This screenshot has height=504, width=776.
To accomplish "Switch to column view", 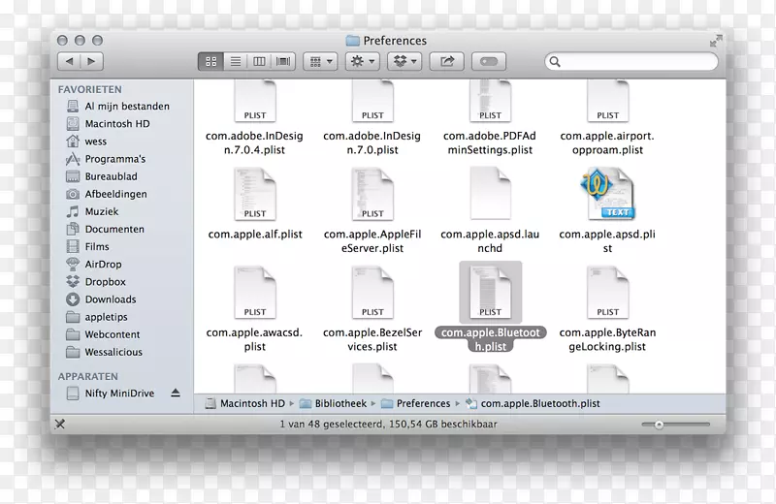I will point(259,61).
